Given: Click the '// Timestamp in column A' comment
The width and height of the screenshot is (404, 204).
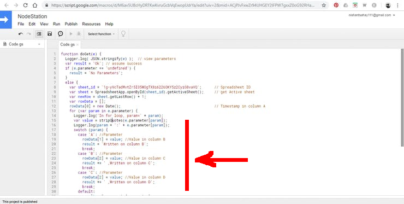Looking at the screenshot, I should 240,106.
